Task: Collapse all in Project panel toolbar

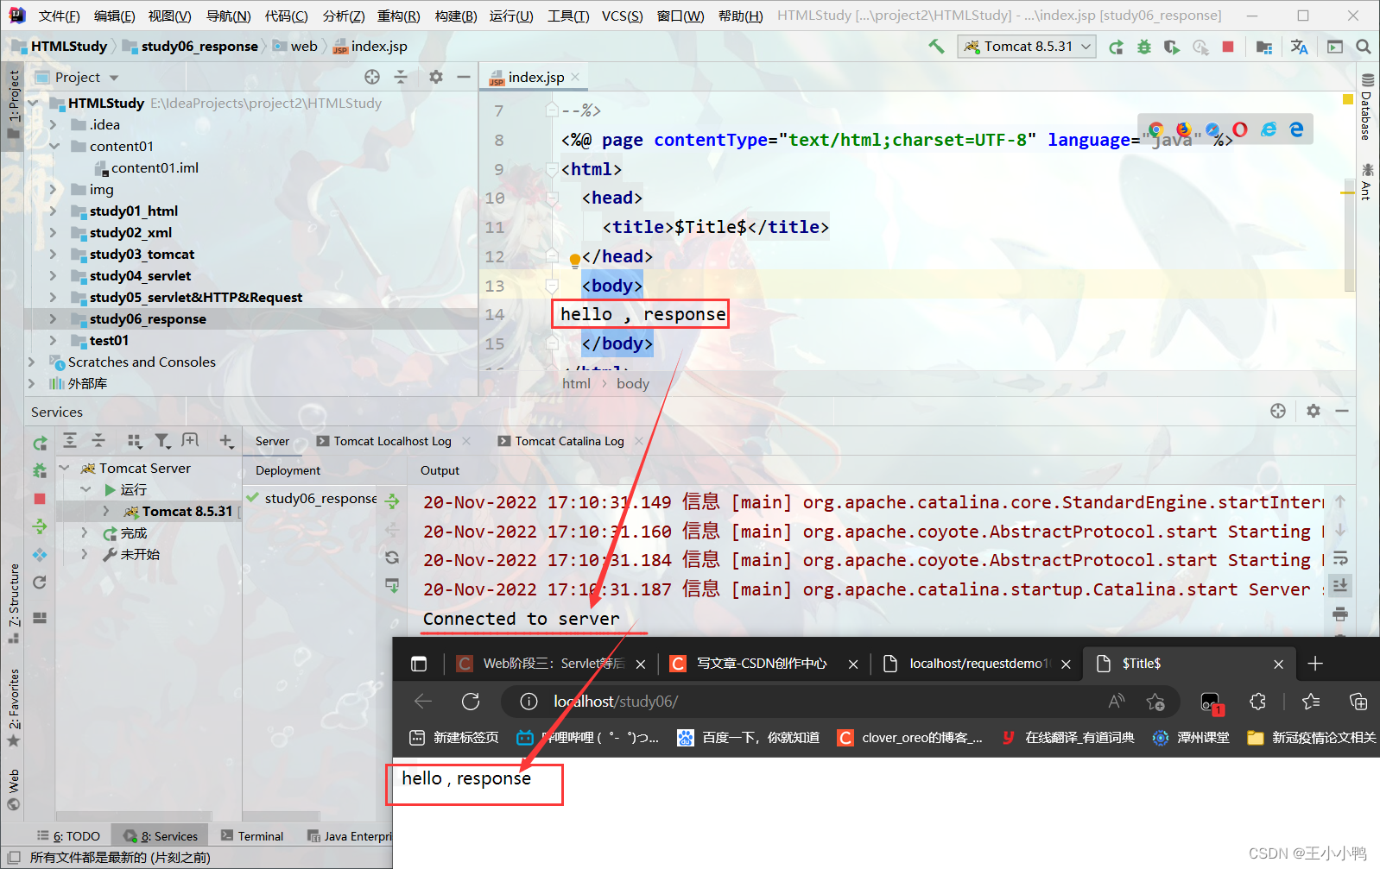Action: click(401, 77)
